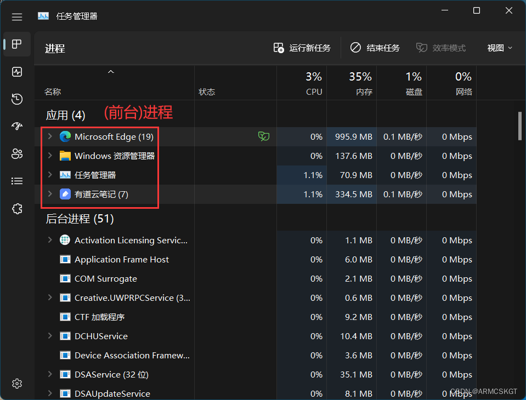The width and height of the screenshot is (526, 400).
Task: Expand the DSAService (32 位) group
Action: tap(50, 374)
